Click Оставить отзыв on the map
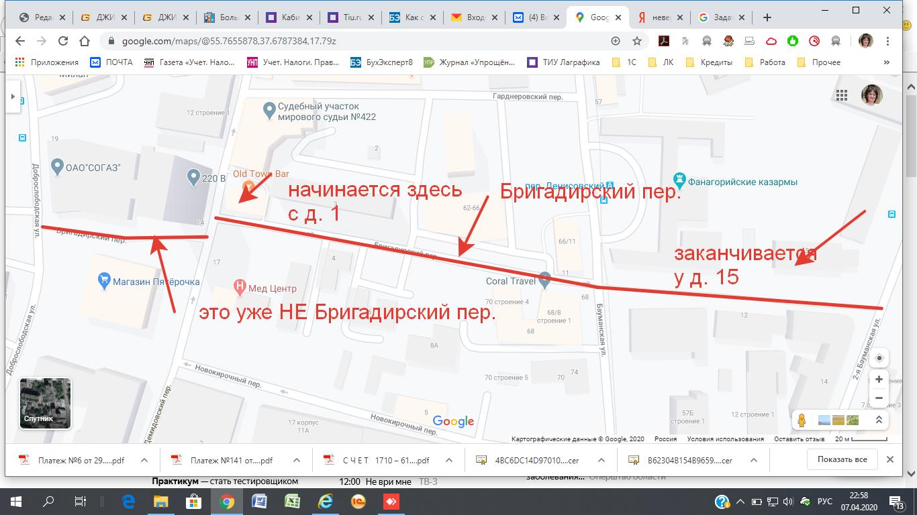Image resolution: width=917 pixels, height=515 pixels. [799, 439]
